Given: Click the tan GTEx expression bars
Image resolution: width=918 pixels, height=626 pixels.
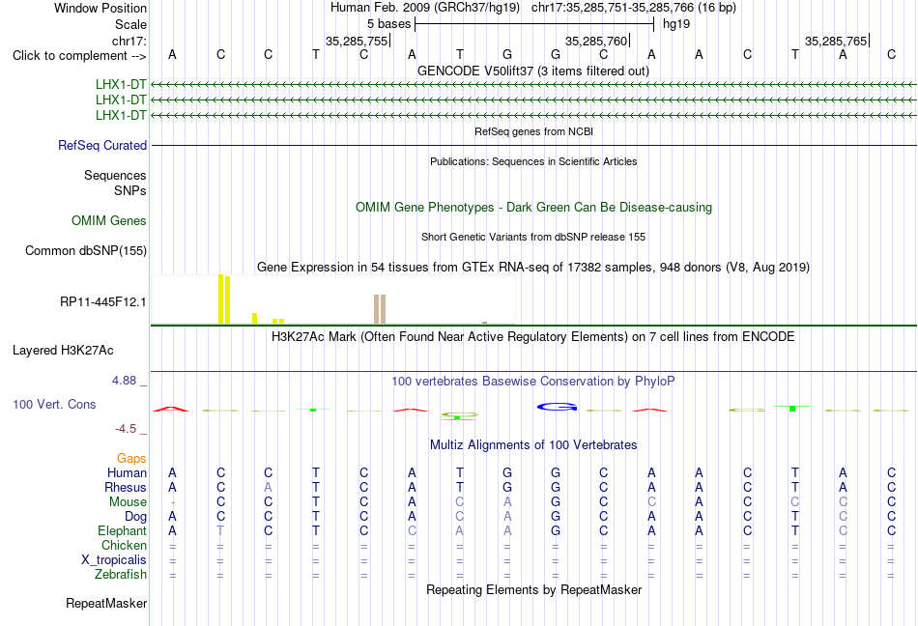Looking at the screenshot, I should (380, 309).
